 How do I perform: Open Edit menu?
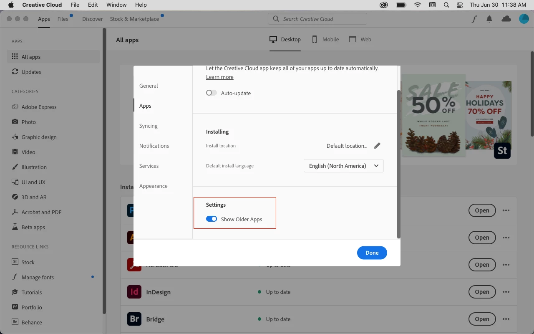click(x=93, y=5)
